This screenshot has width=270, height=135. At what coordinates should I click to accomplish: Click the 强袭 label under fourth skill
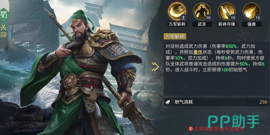tap(251, 24)
